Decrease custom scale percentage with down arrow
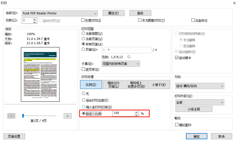Screen dimensions: 237x144 point(136,115)
